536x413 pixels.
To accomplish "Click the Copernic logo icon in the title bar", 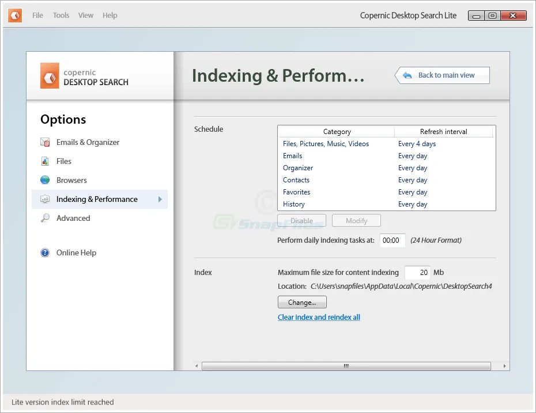I will pos(15,16).
